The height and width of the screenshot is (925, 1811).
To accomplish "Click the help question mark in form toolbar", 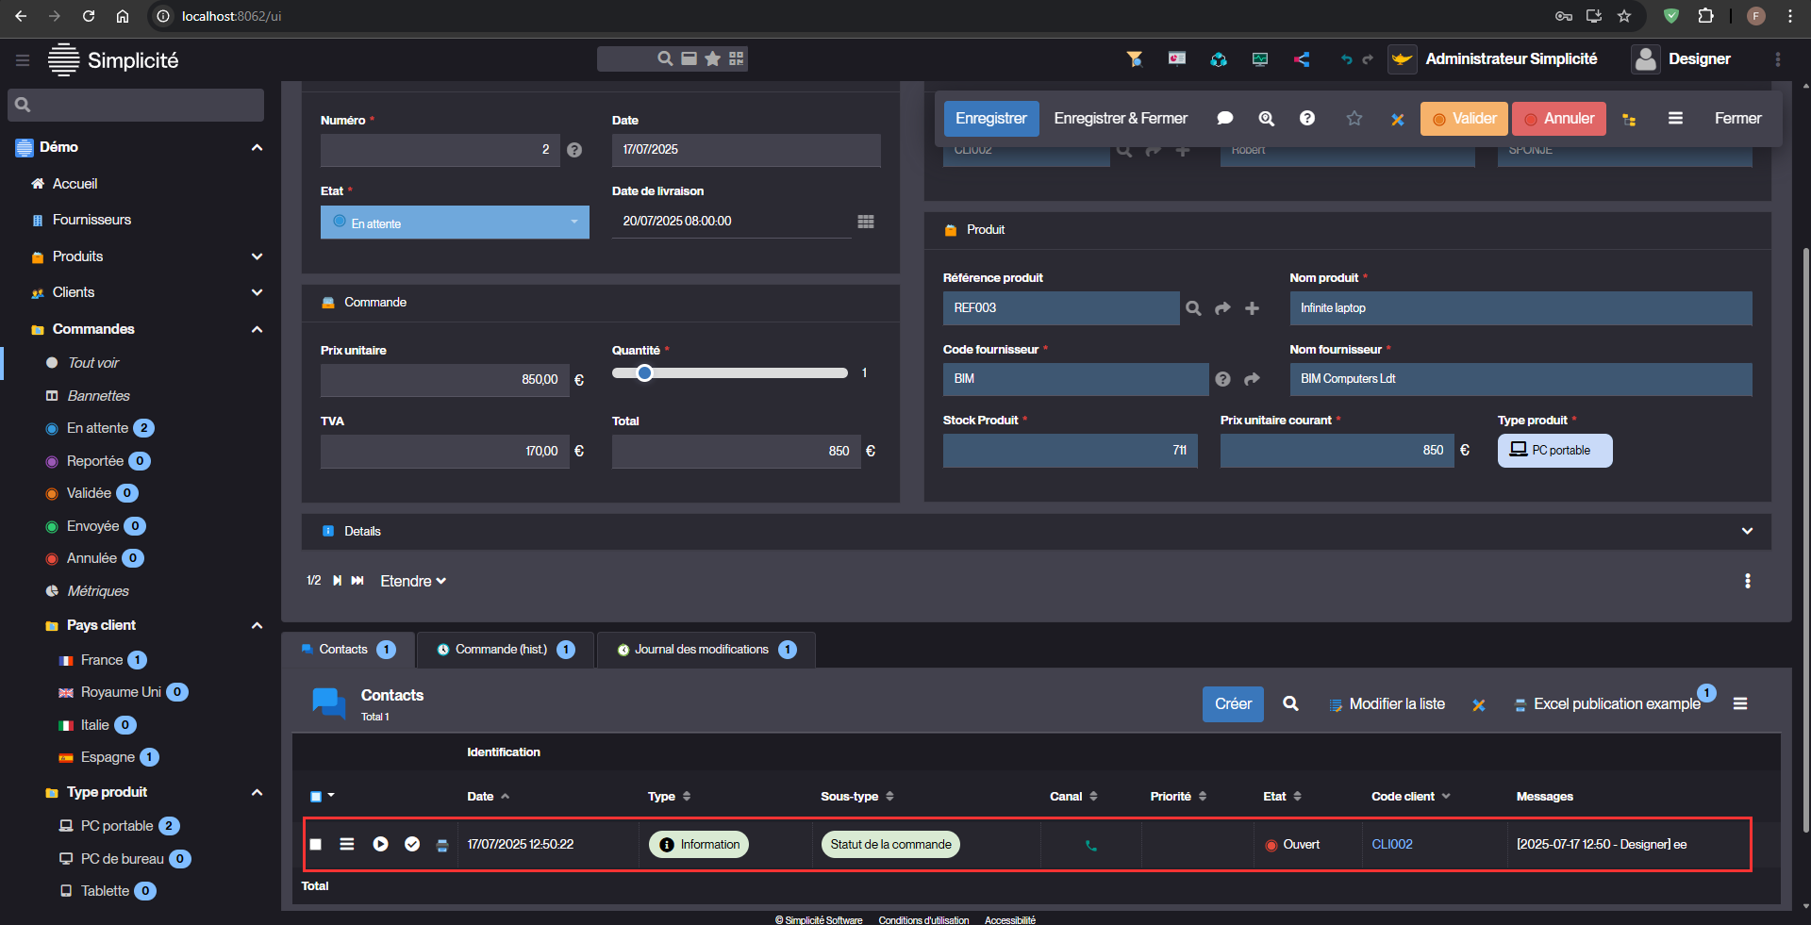I will point(1306,119).
